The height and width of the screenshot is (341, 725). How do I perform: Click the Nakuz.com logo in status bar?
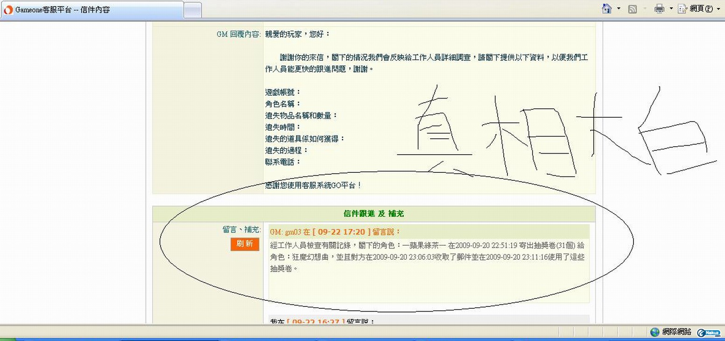[x=709, y=332]
